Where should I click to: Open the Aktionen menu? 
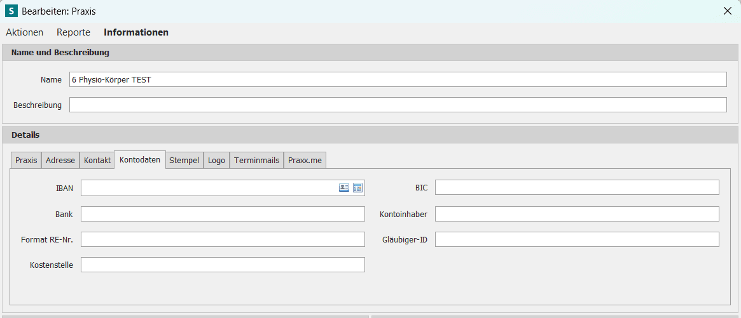[25, 32]
